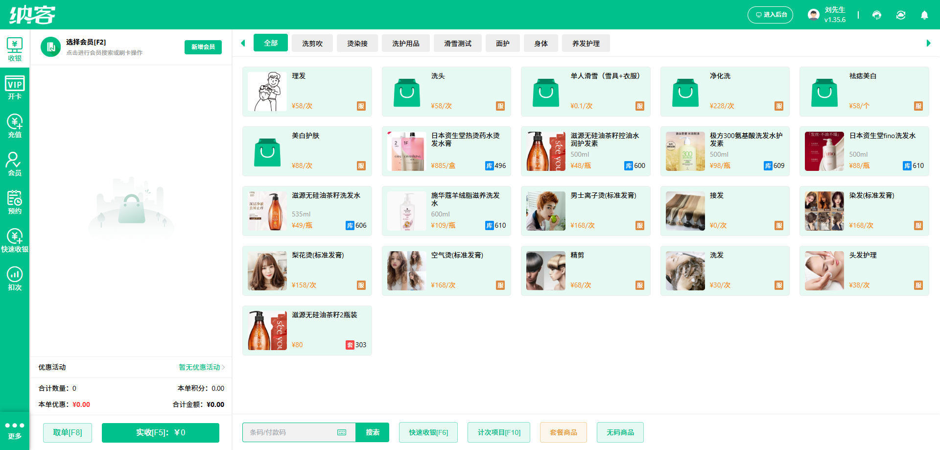Switch to the 洗护用品 category tab
This screenshot has height=450, width=940.
point(406,43)
